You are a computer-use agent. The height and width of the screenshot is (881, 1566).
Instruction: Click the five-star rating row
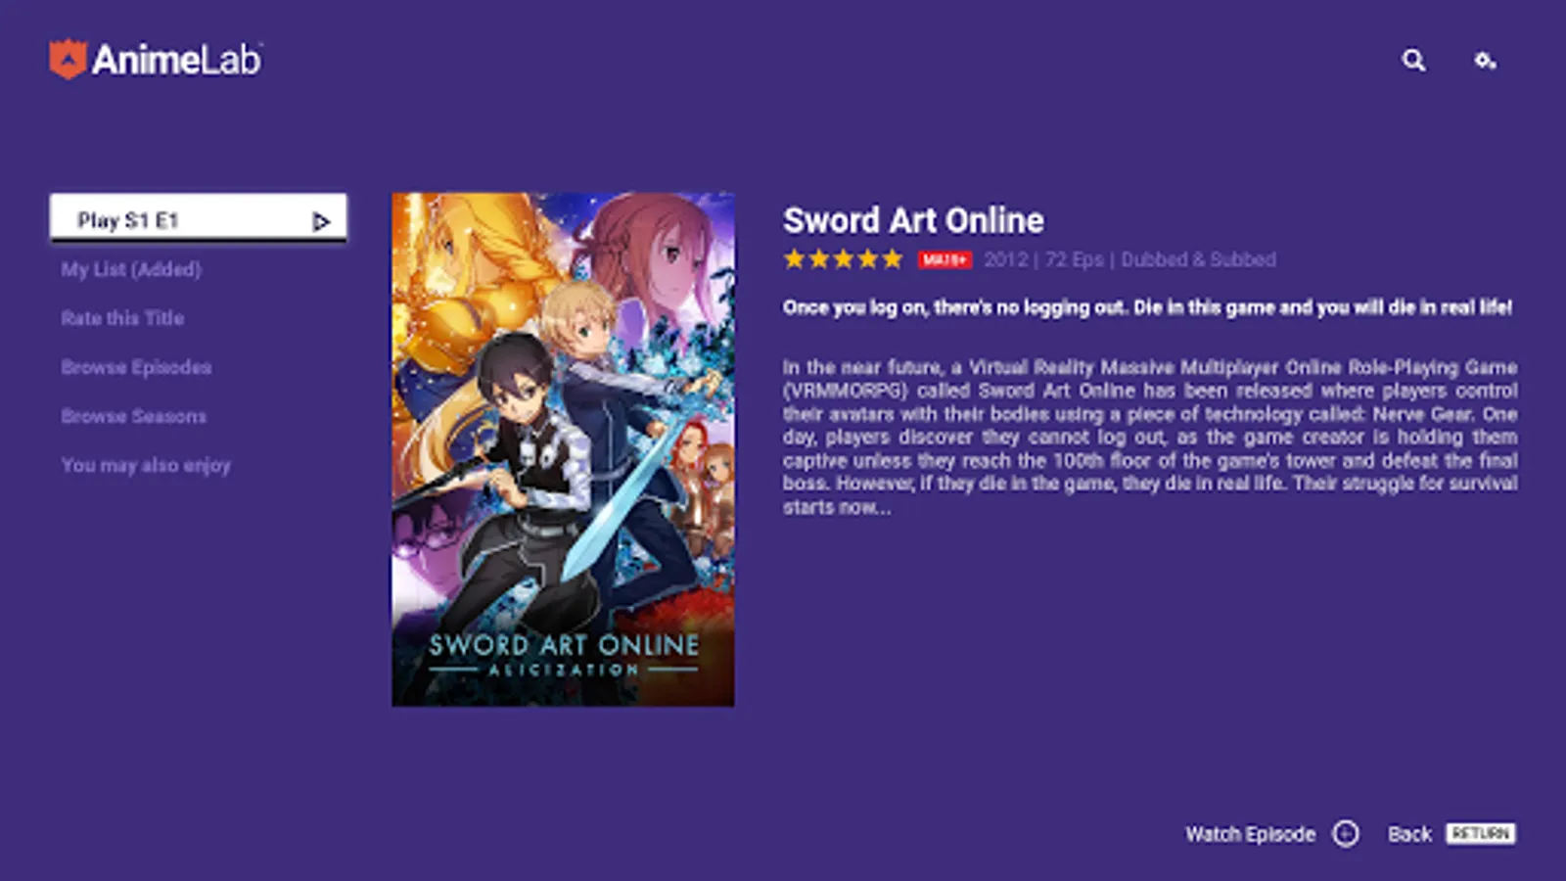[x=843, y=259]
